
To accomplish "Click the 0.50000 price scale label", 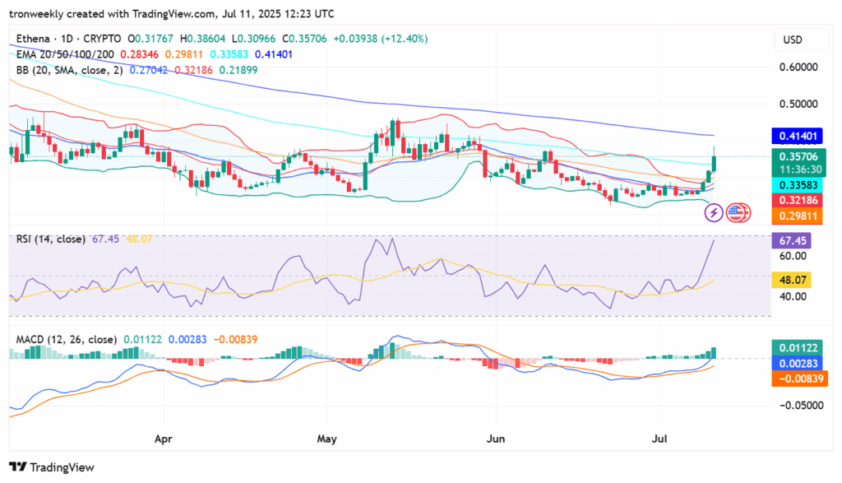I will pyautogui.click(x=798, y=104).
